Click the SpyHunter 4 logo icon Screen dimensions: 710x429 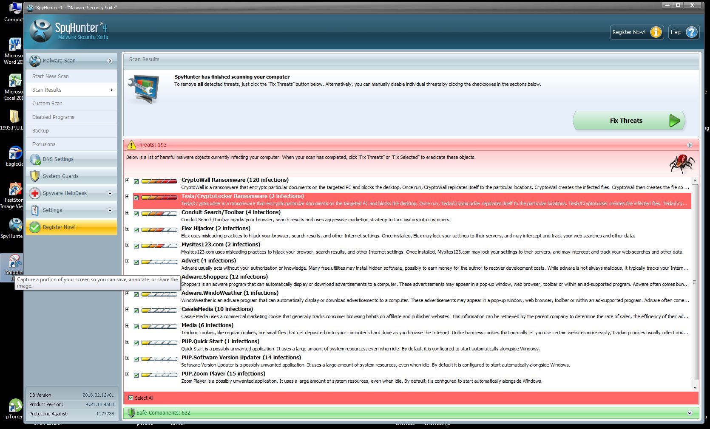(41, 31)
